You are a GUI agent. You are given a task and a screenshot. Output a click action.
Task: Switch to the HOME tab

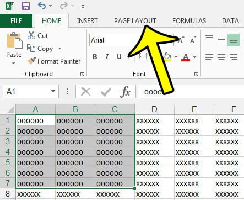point(52,20)
